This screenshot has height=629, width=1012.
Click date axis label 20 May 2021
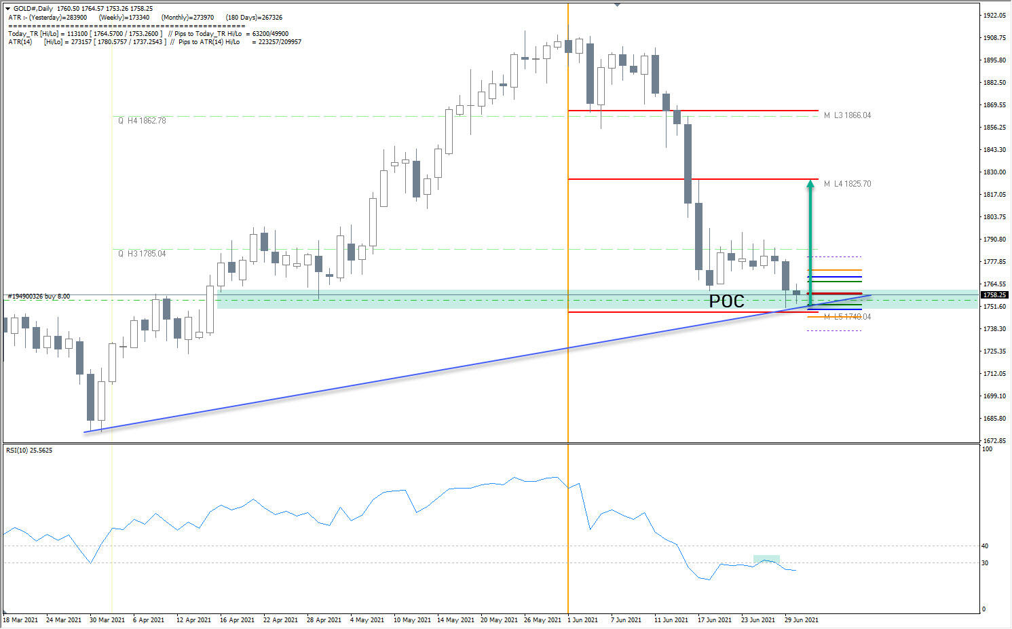pyautogui.click(x=498, y=620)
